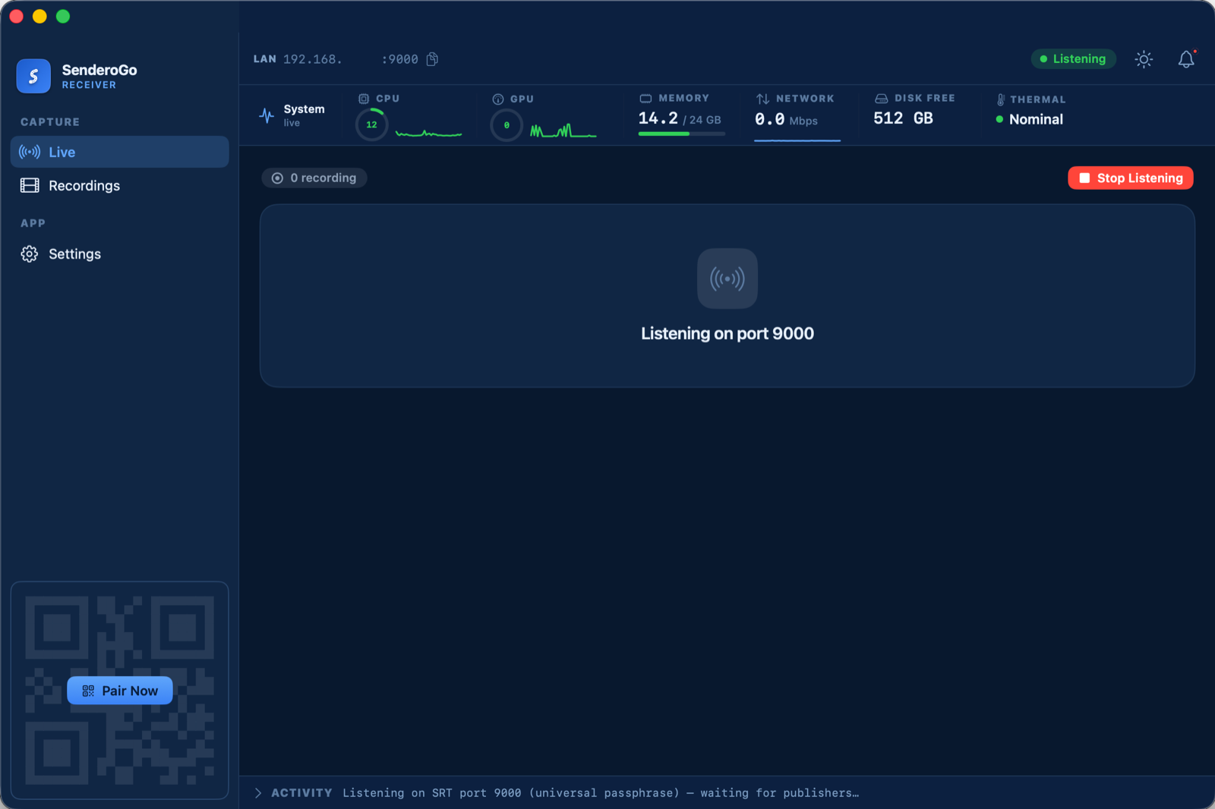
Task: Click the Listening status pill
Action: [1073, 59]
